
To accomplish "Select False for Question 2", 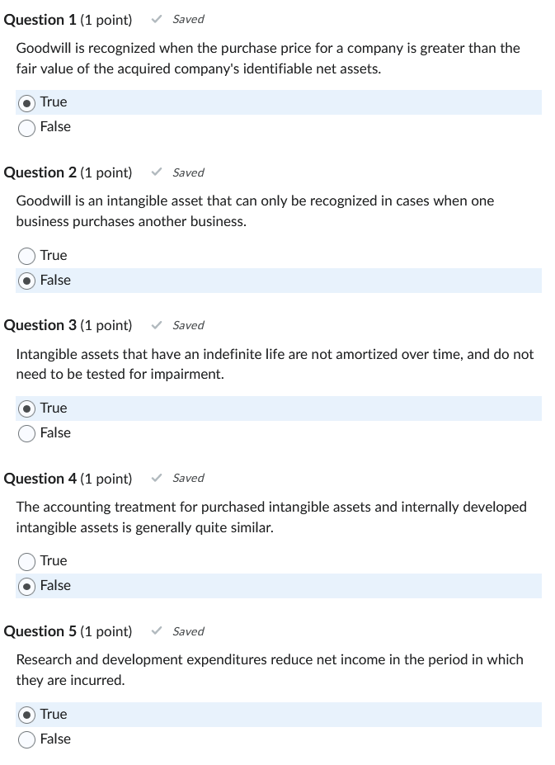I will [26, 280].
